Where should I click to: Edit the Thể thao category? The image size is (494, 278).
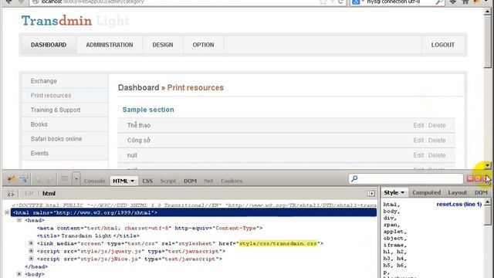click(x=418, y=125)
